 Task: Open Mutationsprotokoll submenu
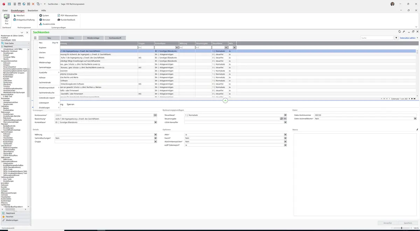[x=48, y=87]
